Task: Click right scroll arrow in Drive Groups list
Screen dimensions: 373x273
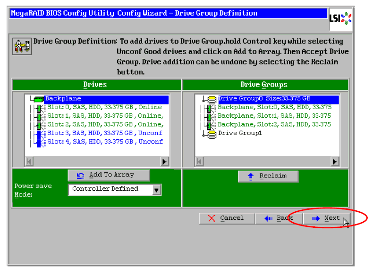Action: coord(335,162)
